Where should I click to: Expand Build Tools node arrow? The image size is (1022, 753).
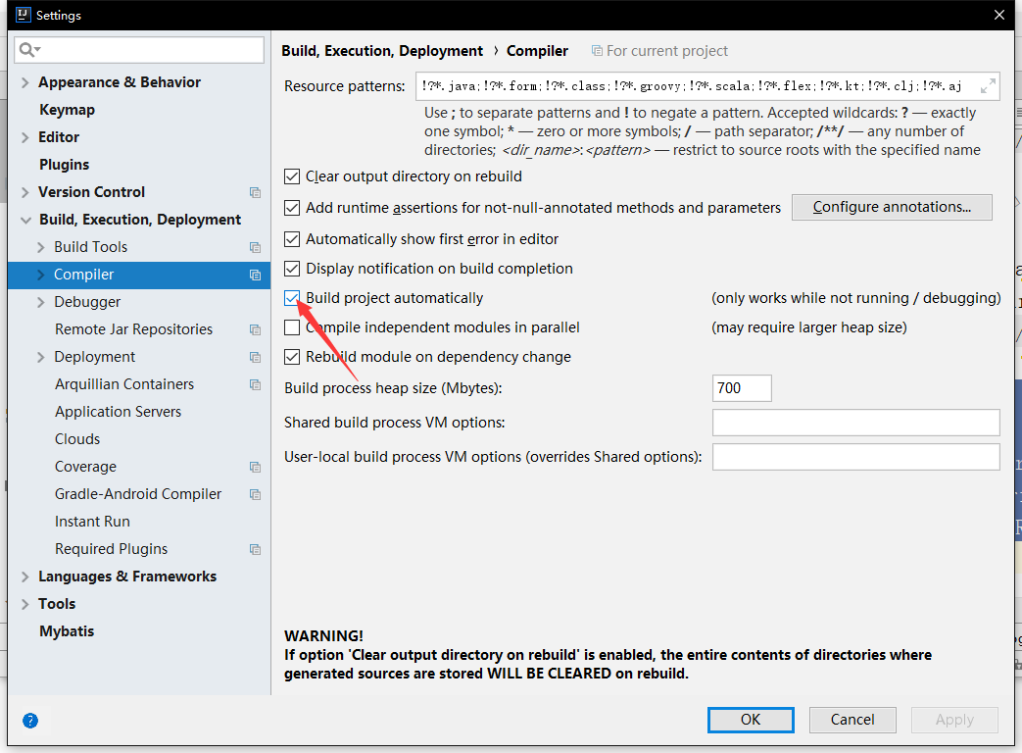click(x=40, y=247)
